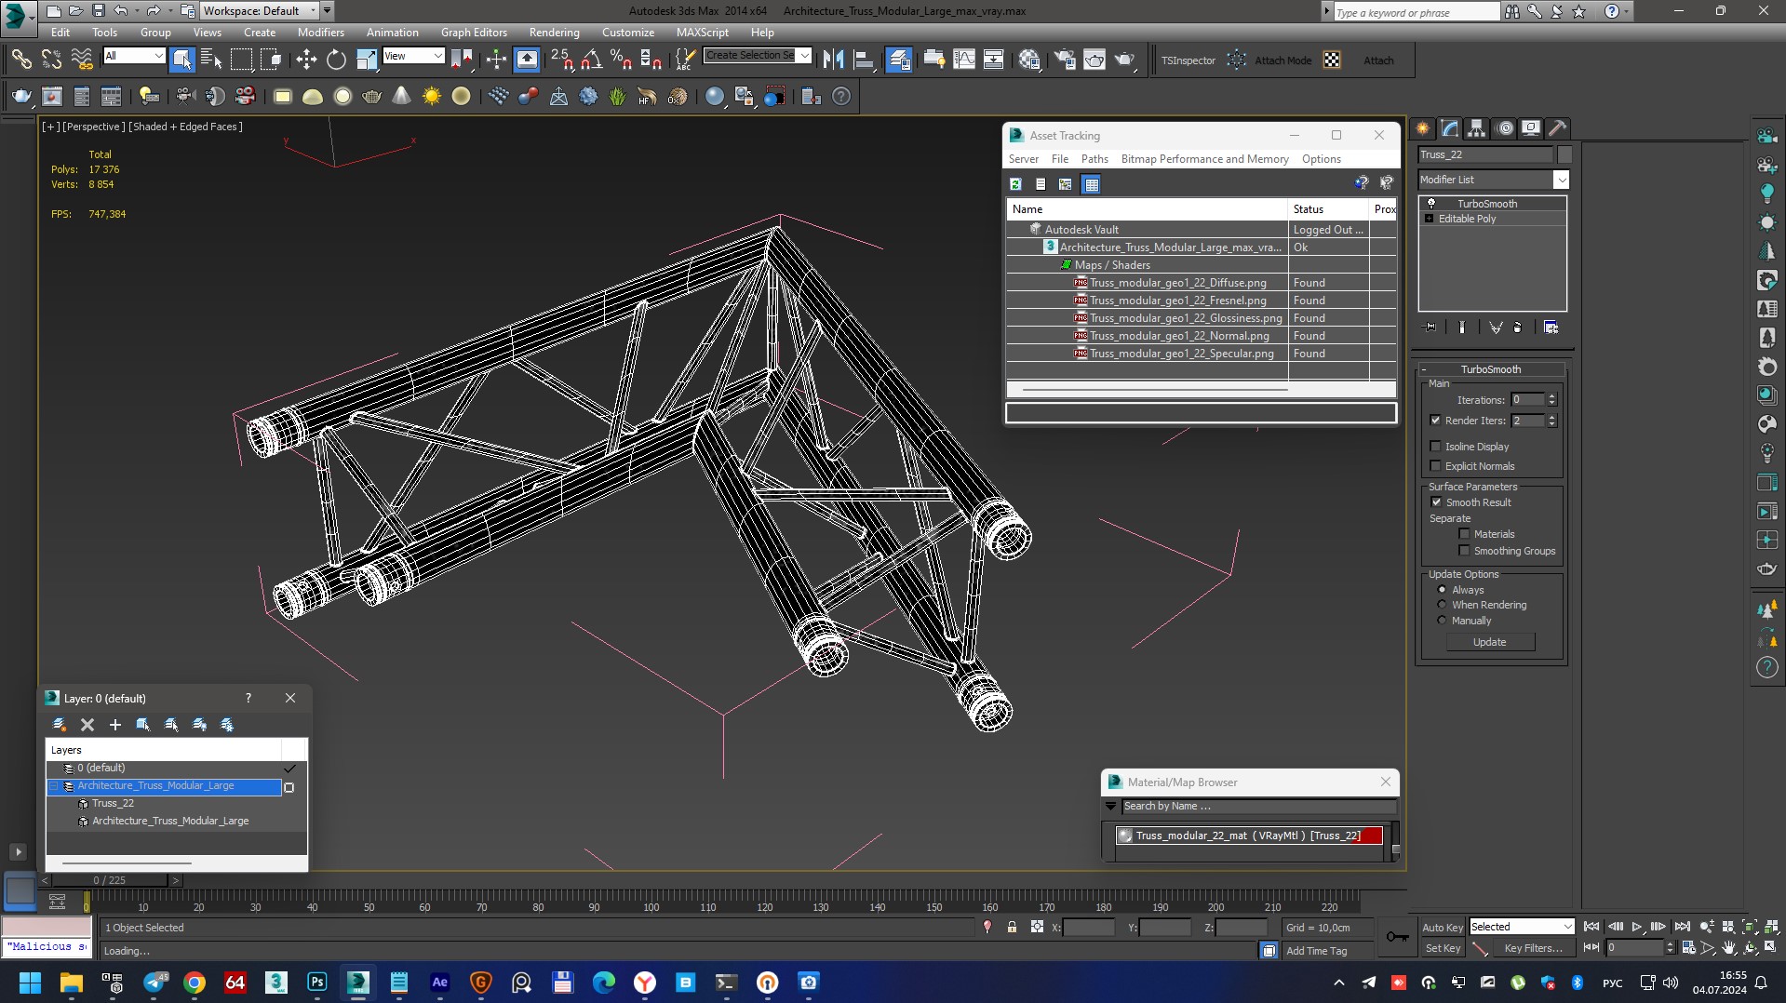Image resolution: width=1786 pixels, height=1003 pixels.
Task: Toggle the Angle Snap icon
Action: tap(591, 60)
